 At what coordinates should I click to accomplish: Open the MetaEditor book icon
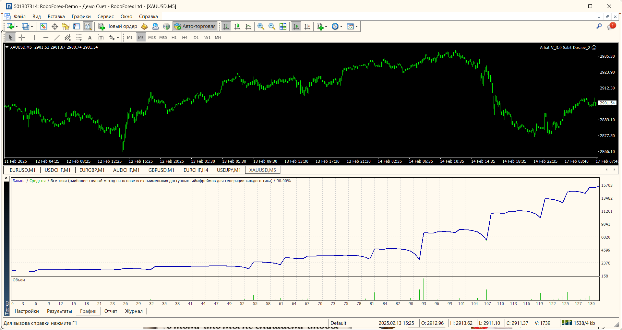click(144, 26)
